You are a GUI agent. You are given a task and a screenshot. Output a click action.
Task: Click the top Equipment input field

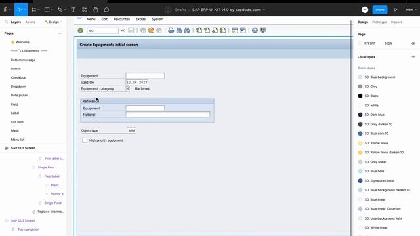(145, 76)
